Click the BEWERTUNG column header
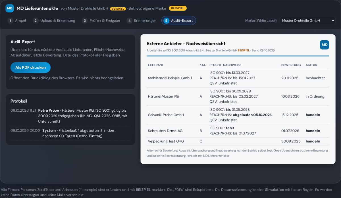The height and width of the screenshot is (198, 341). (291, 65)
